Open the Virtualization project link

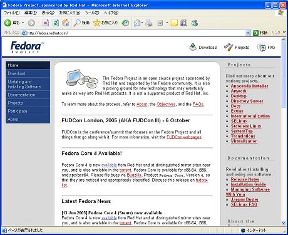coord(244,141)
